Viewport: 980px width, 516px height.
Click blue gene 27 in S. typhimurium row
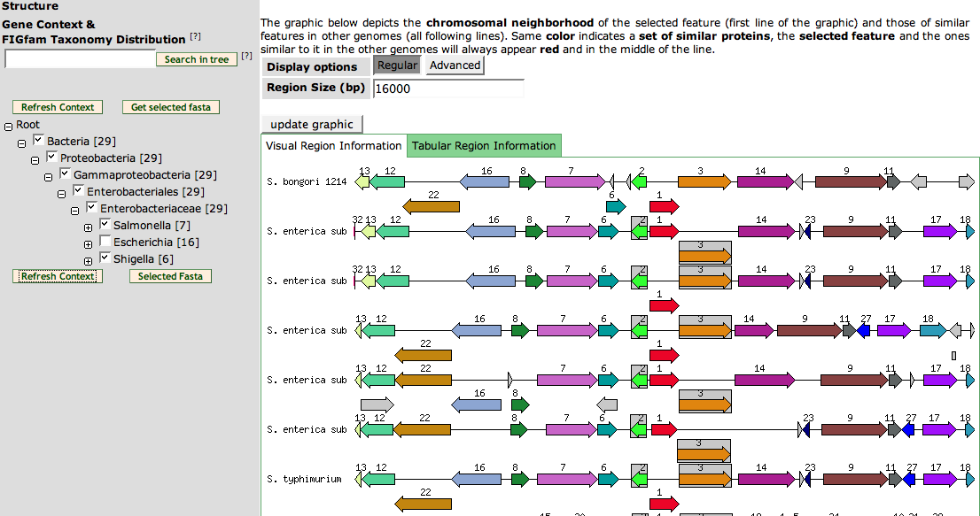(909, 479)
